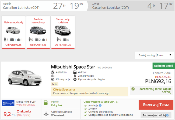The height and width of the screenshot is (120, 175).
Task: Click the crossed-out PLN775,10 price
Action: [163, 77]
